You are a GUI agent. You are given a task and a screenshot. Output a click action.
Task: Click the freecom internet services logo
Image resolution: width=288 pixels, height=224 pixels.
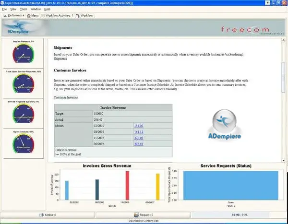[x=252, y=30]
